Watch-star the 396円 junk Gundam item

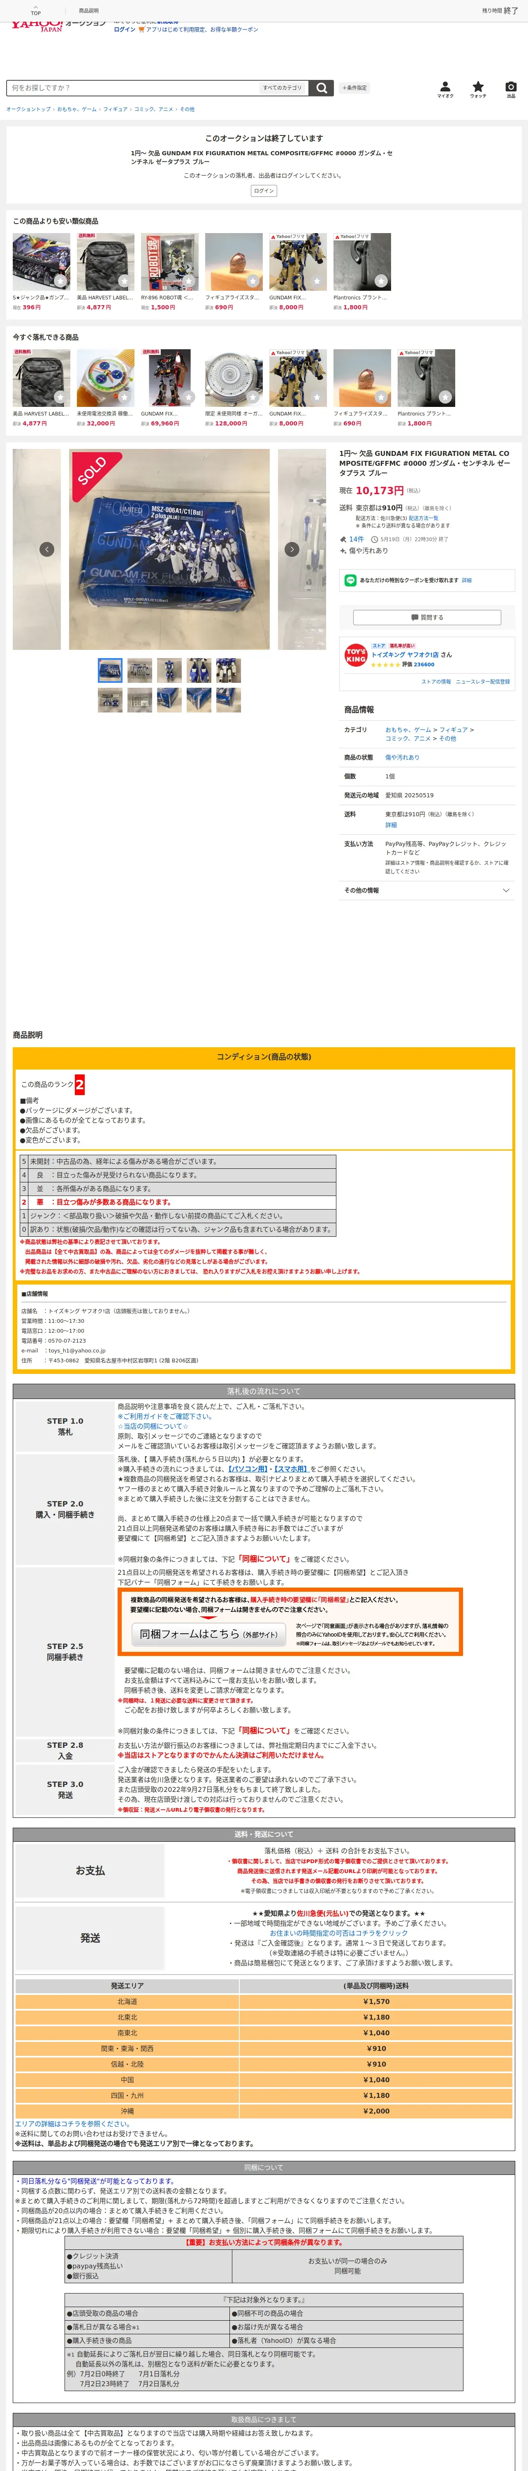tap(60, 281)
